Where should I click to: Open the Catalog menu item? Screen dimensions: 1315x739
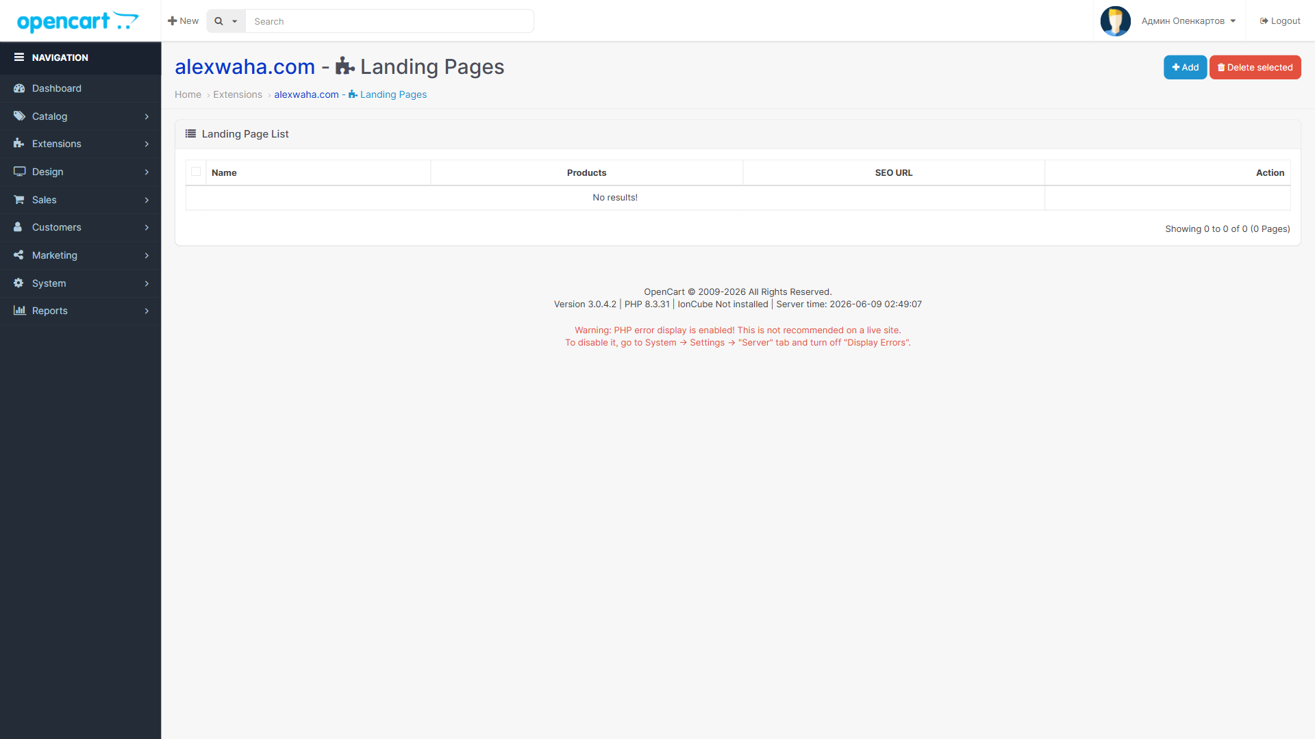click(81, 116)
